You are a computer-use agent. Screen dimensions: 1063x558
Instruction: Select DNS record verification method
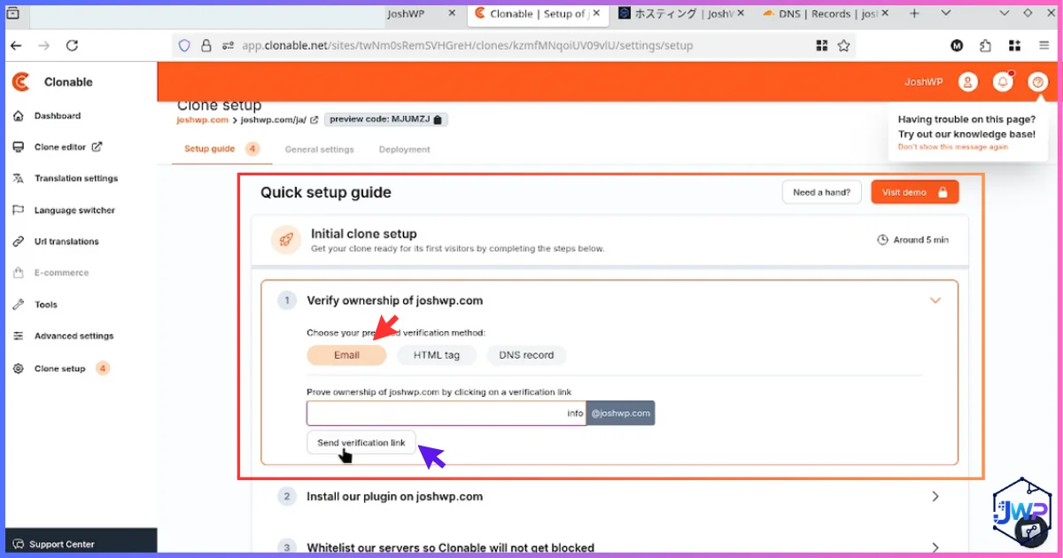coord(526,355)
